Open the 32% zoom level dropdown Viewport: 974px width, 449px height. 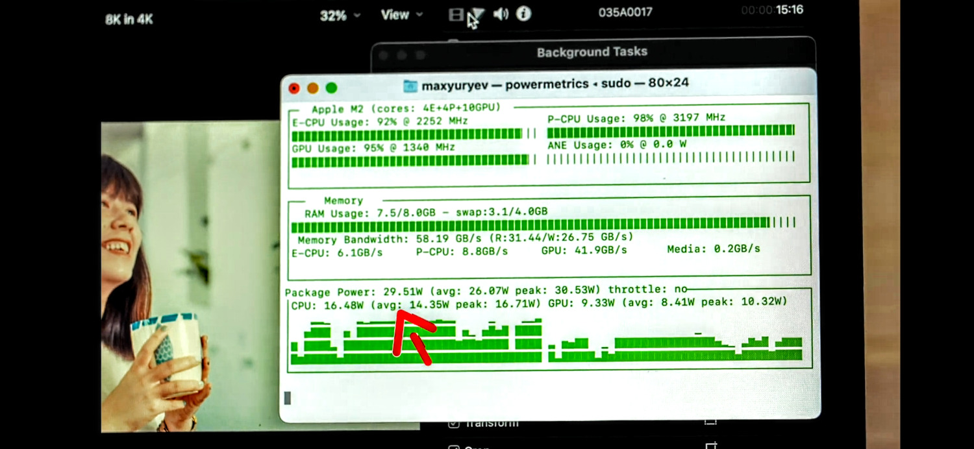[x=340, y=16]
